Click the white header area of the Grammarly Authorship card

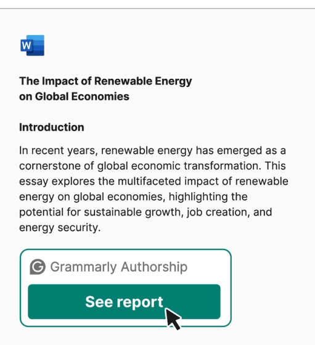[x=126, y=267]
